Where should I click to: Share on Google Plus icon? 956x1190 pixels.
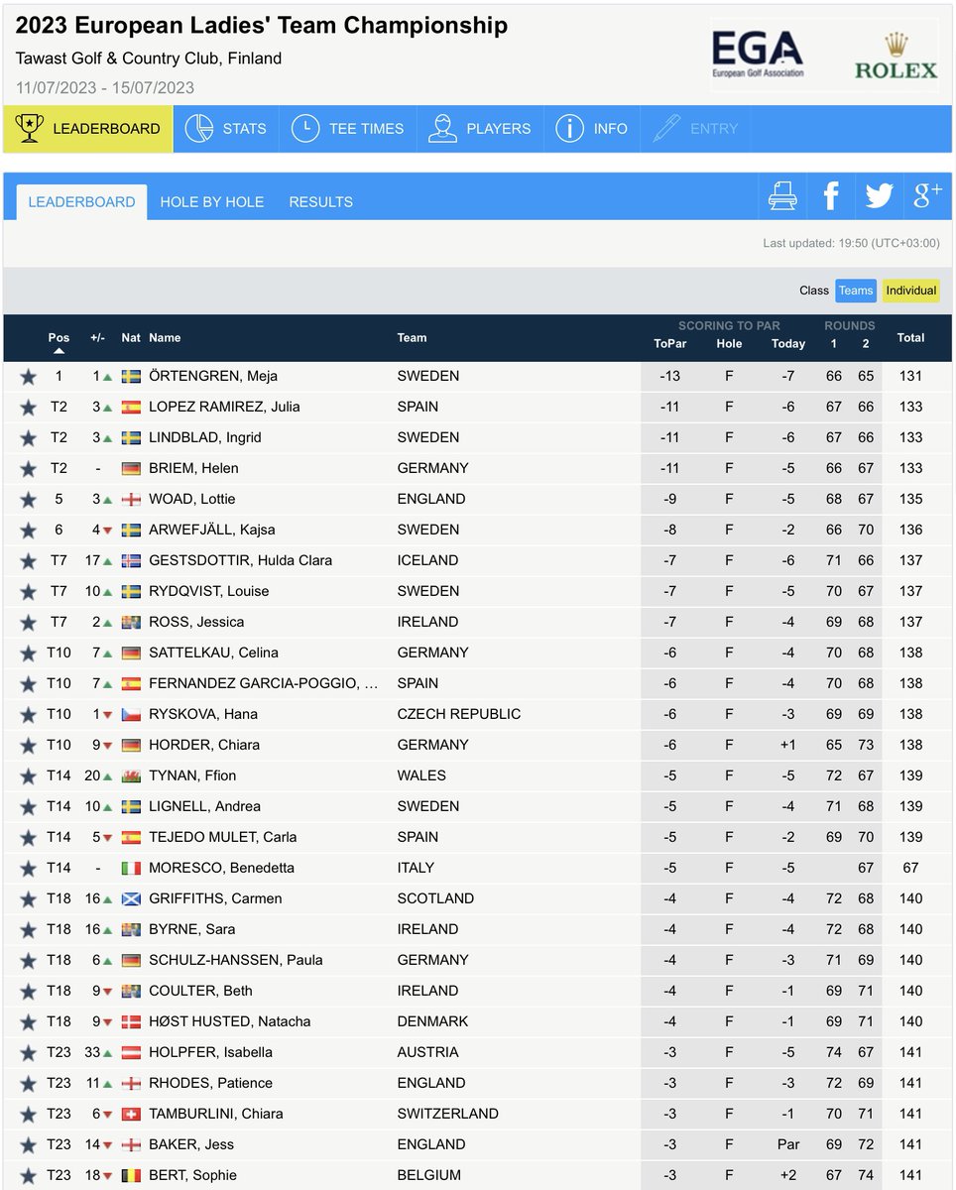[927, 196]
